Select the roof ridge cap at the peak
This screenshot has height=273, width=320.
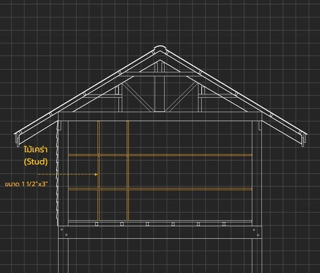tap(160, 48)
